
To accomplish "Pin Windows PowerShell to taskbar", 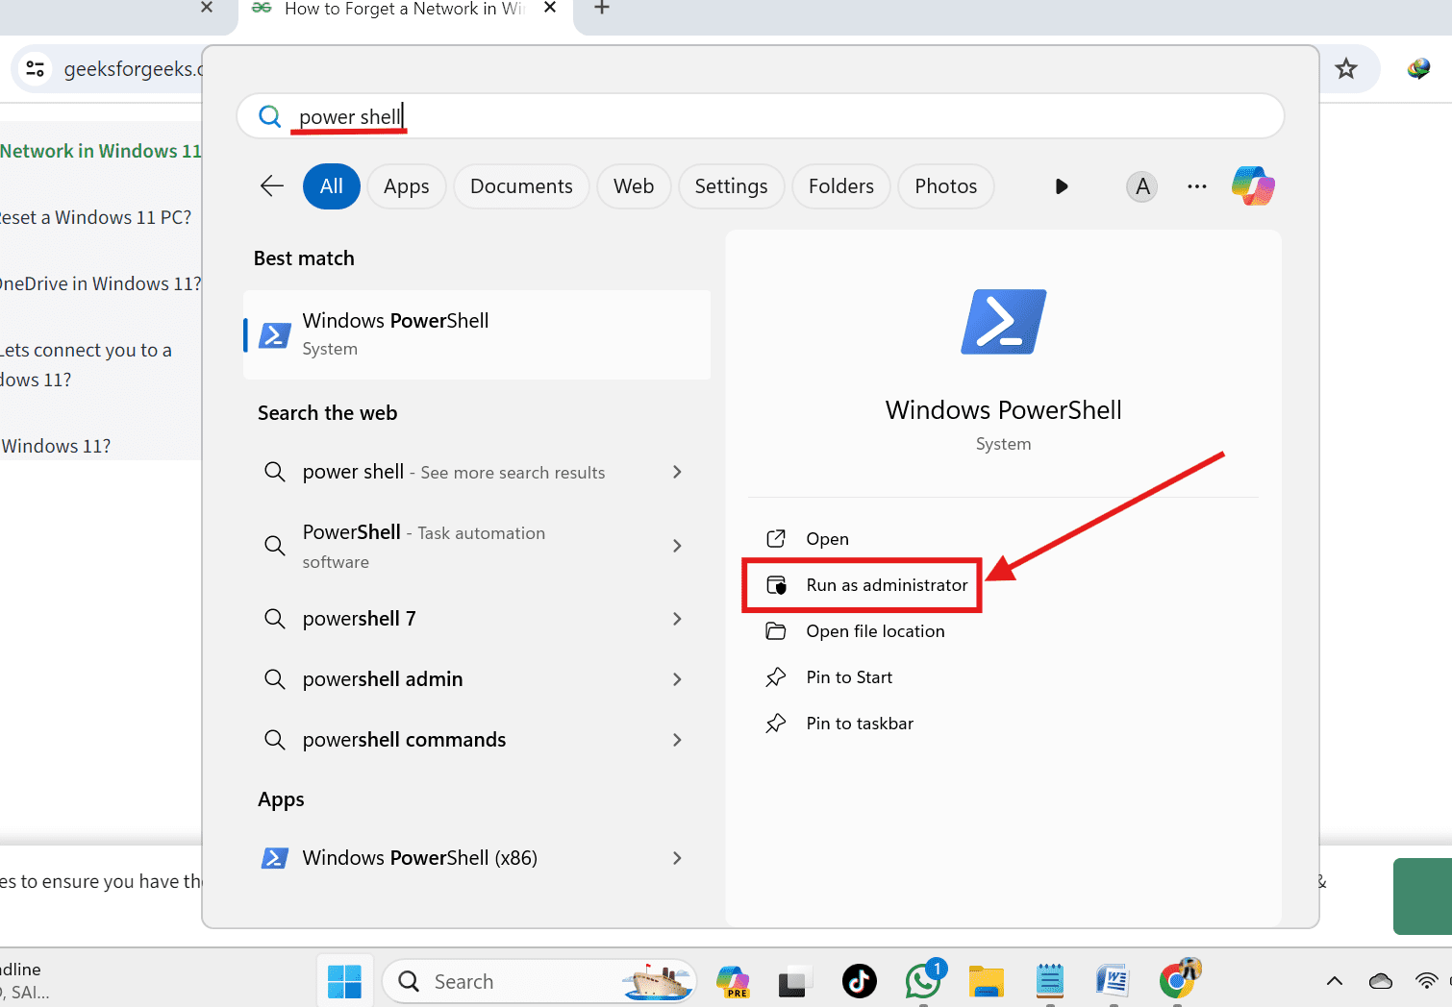I will tap(859, 723).
